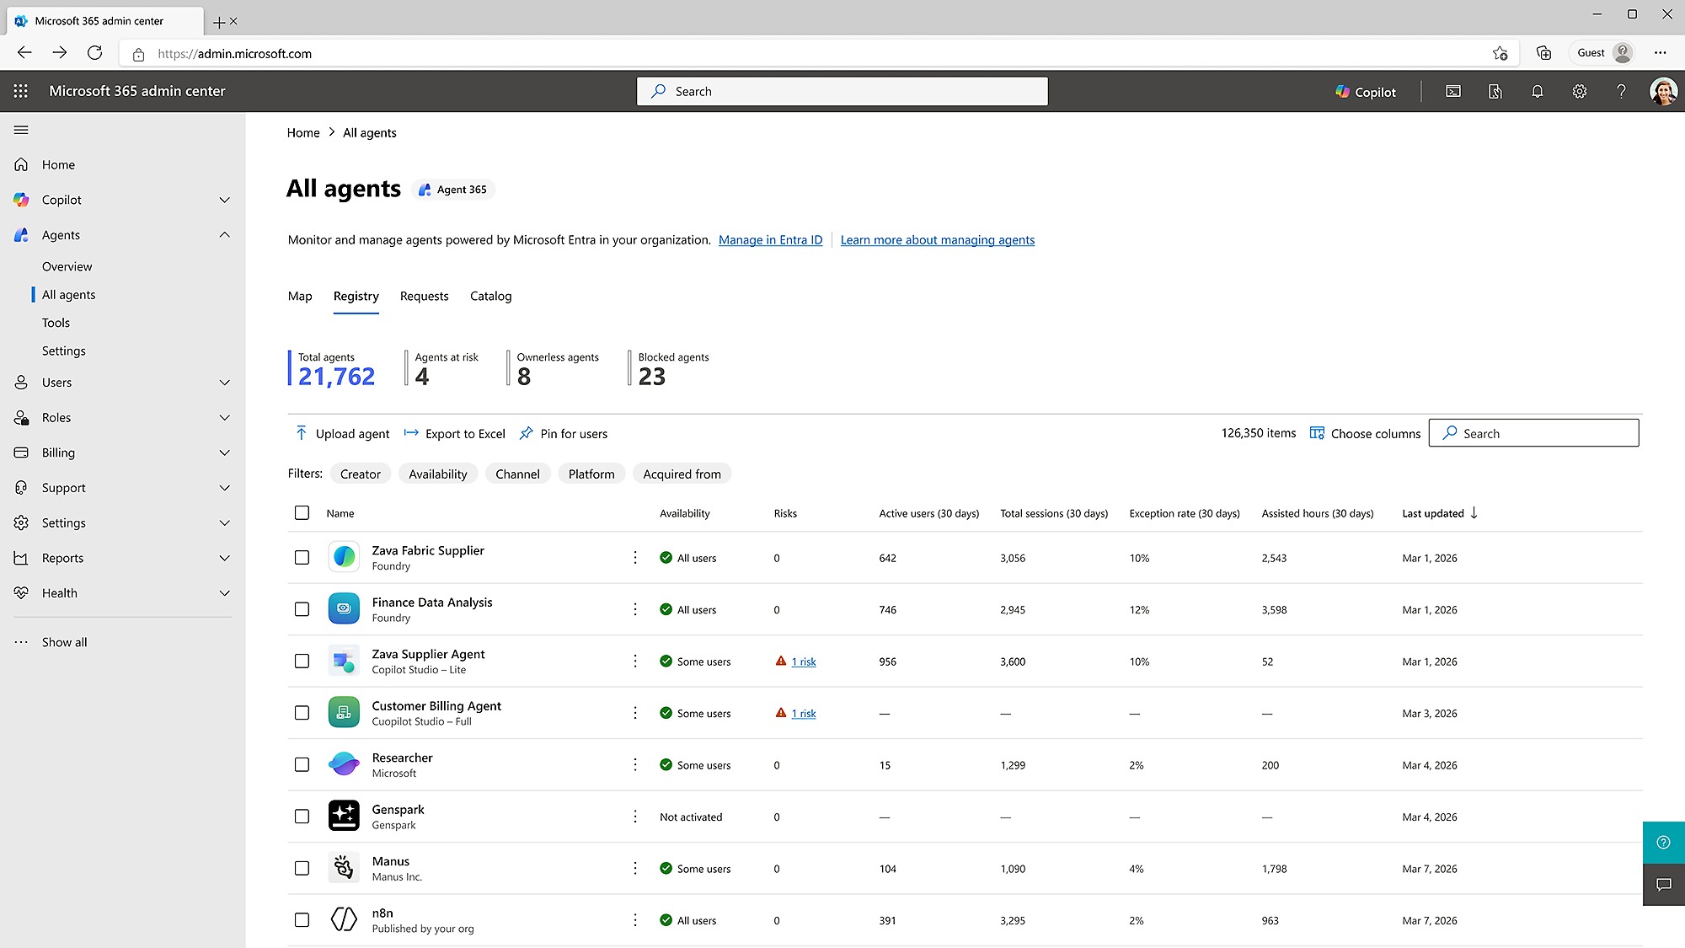Viewport: 1685px width, 948px height.
Task: Click the Copilot button in header
Action: click(1366, 92)
